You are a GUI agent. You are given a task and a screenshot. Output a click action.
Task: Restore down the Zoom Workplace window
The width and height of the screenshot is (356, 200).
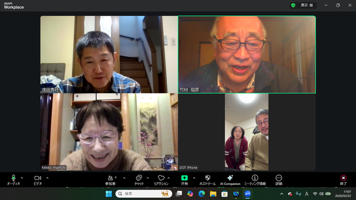click(338, 5)
